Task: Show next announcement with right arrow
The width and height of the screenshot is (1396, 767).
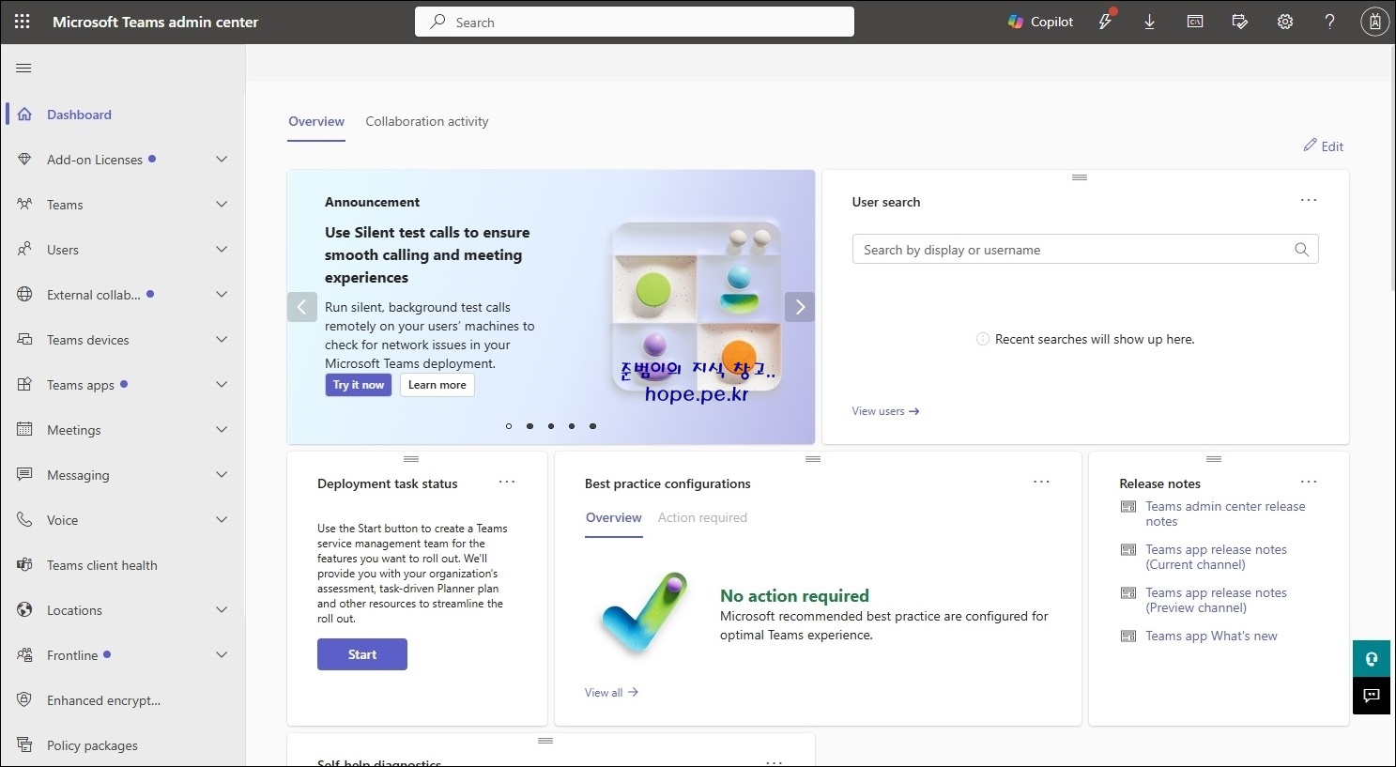Action: tap(800, 307)
